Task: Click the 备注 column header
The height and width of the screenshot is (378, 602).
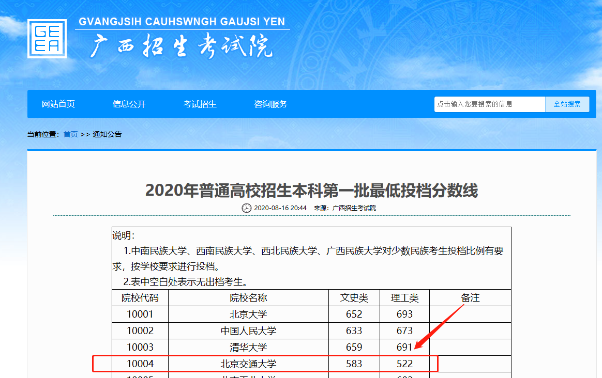Action: click(x=470, y=298)
